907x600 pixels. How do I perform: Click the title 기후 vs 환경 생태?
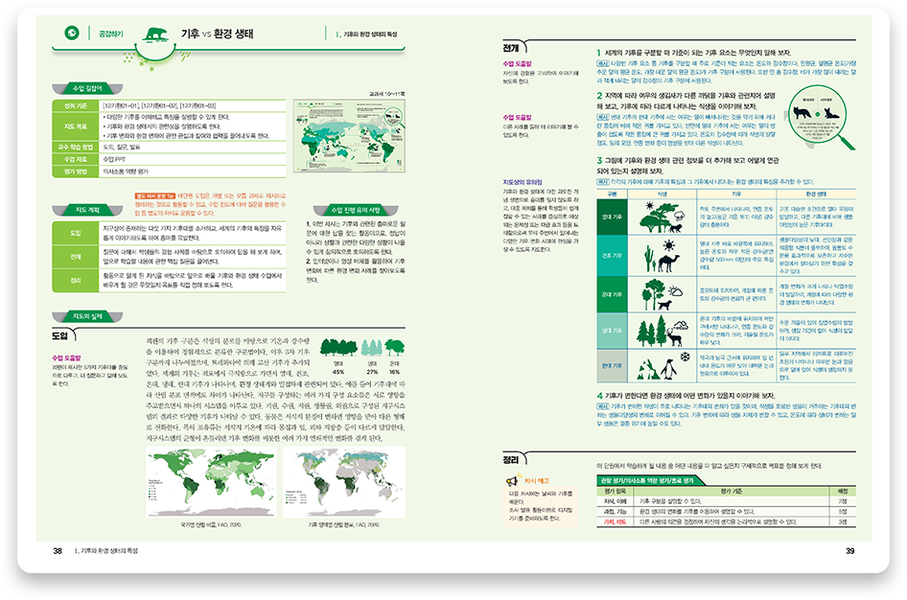[x=217, y=34]
